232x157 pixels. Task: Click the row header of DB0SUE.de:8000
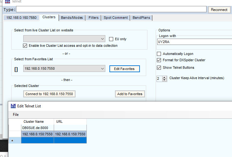pyautogui.click(x=15, y=128)
